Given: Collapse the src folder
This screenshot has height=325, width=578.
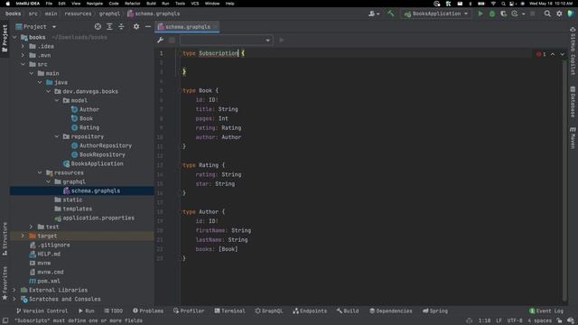Looking at the screenshot, I should (23, 64).
